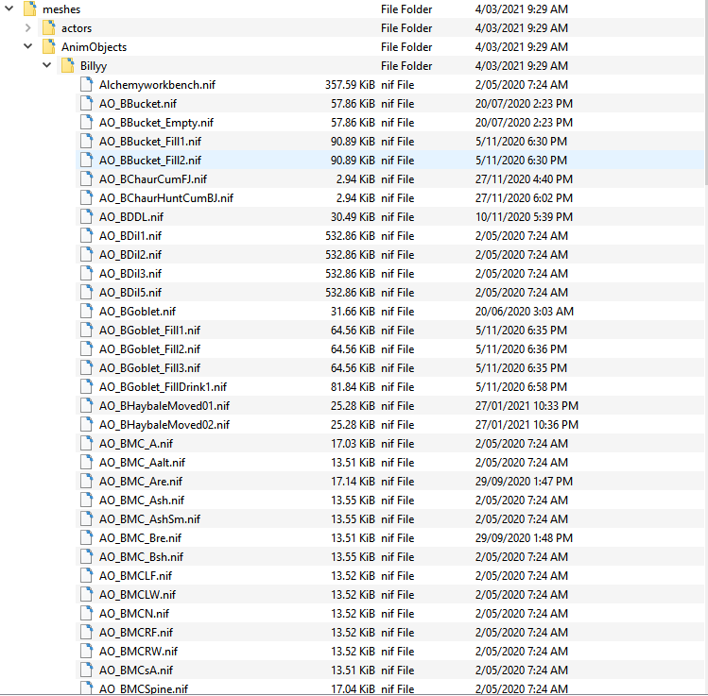
Task: Click the 20/06/2020 3:03 AM date
Action: click(525, 312)
